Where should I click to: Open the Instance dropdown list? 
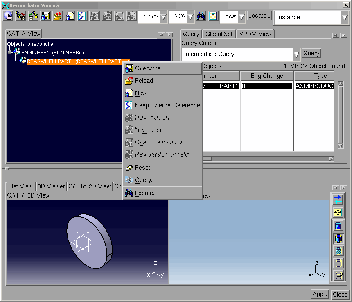(344, 18)
